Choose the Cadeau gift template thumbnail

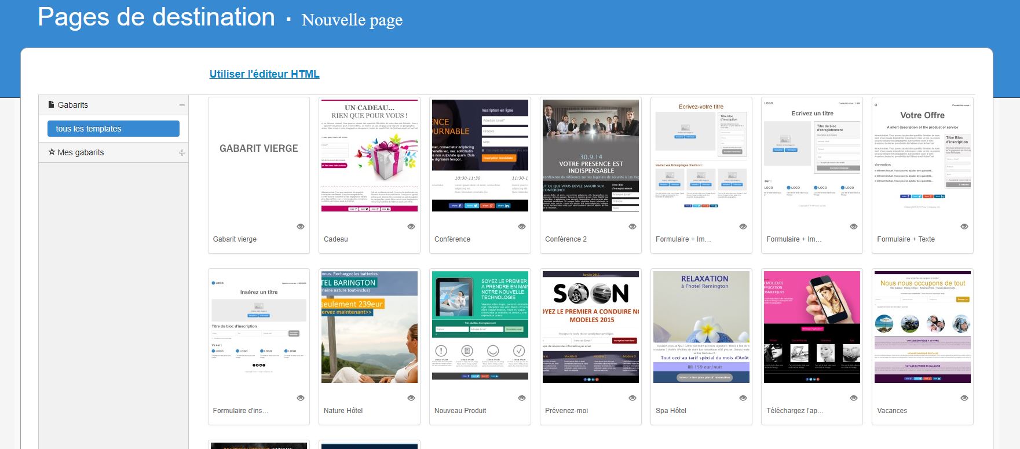click(370, 155)
